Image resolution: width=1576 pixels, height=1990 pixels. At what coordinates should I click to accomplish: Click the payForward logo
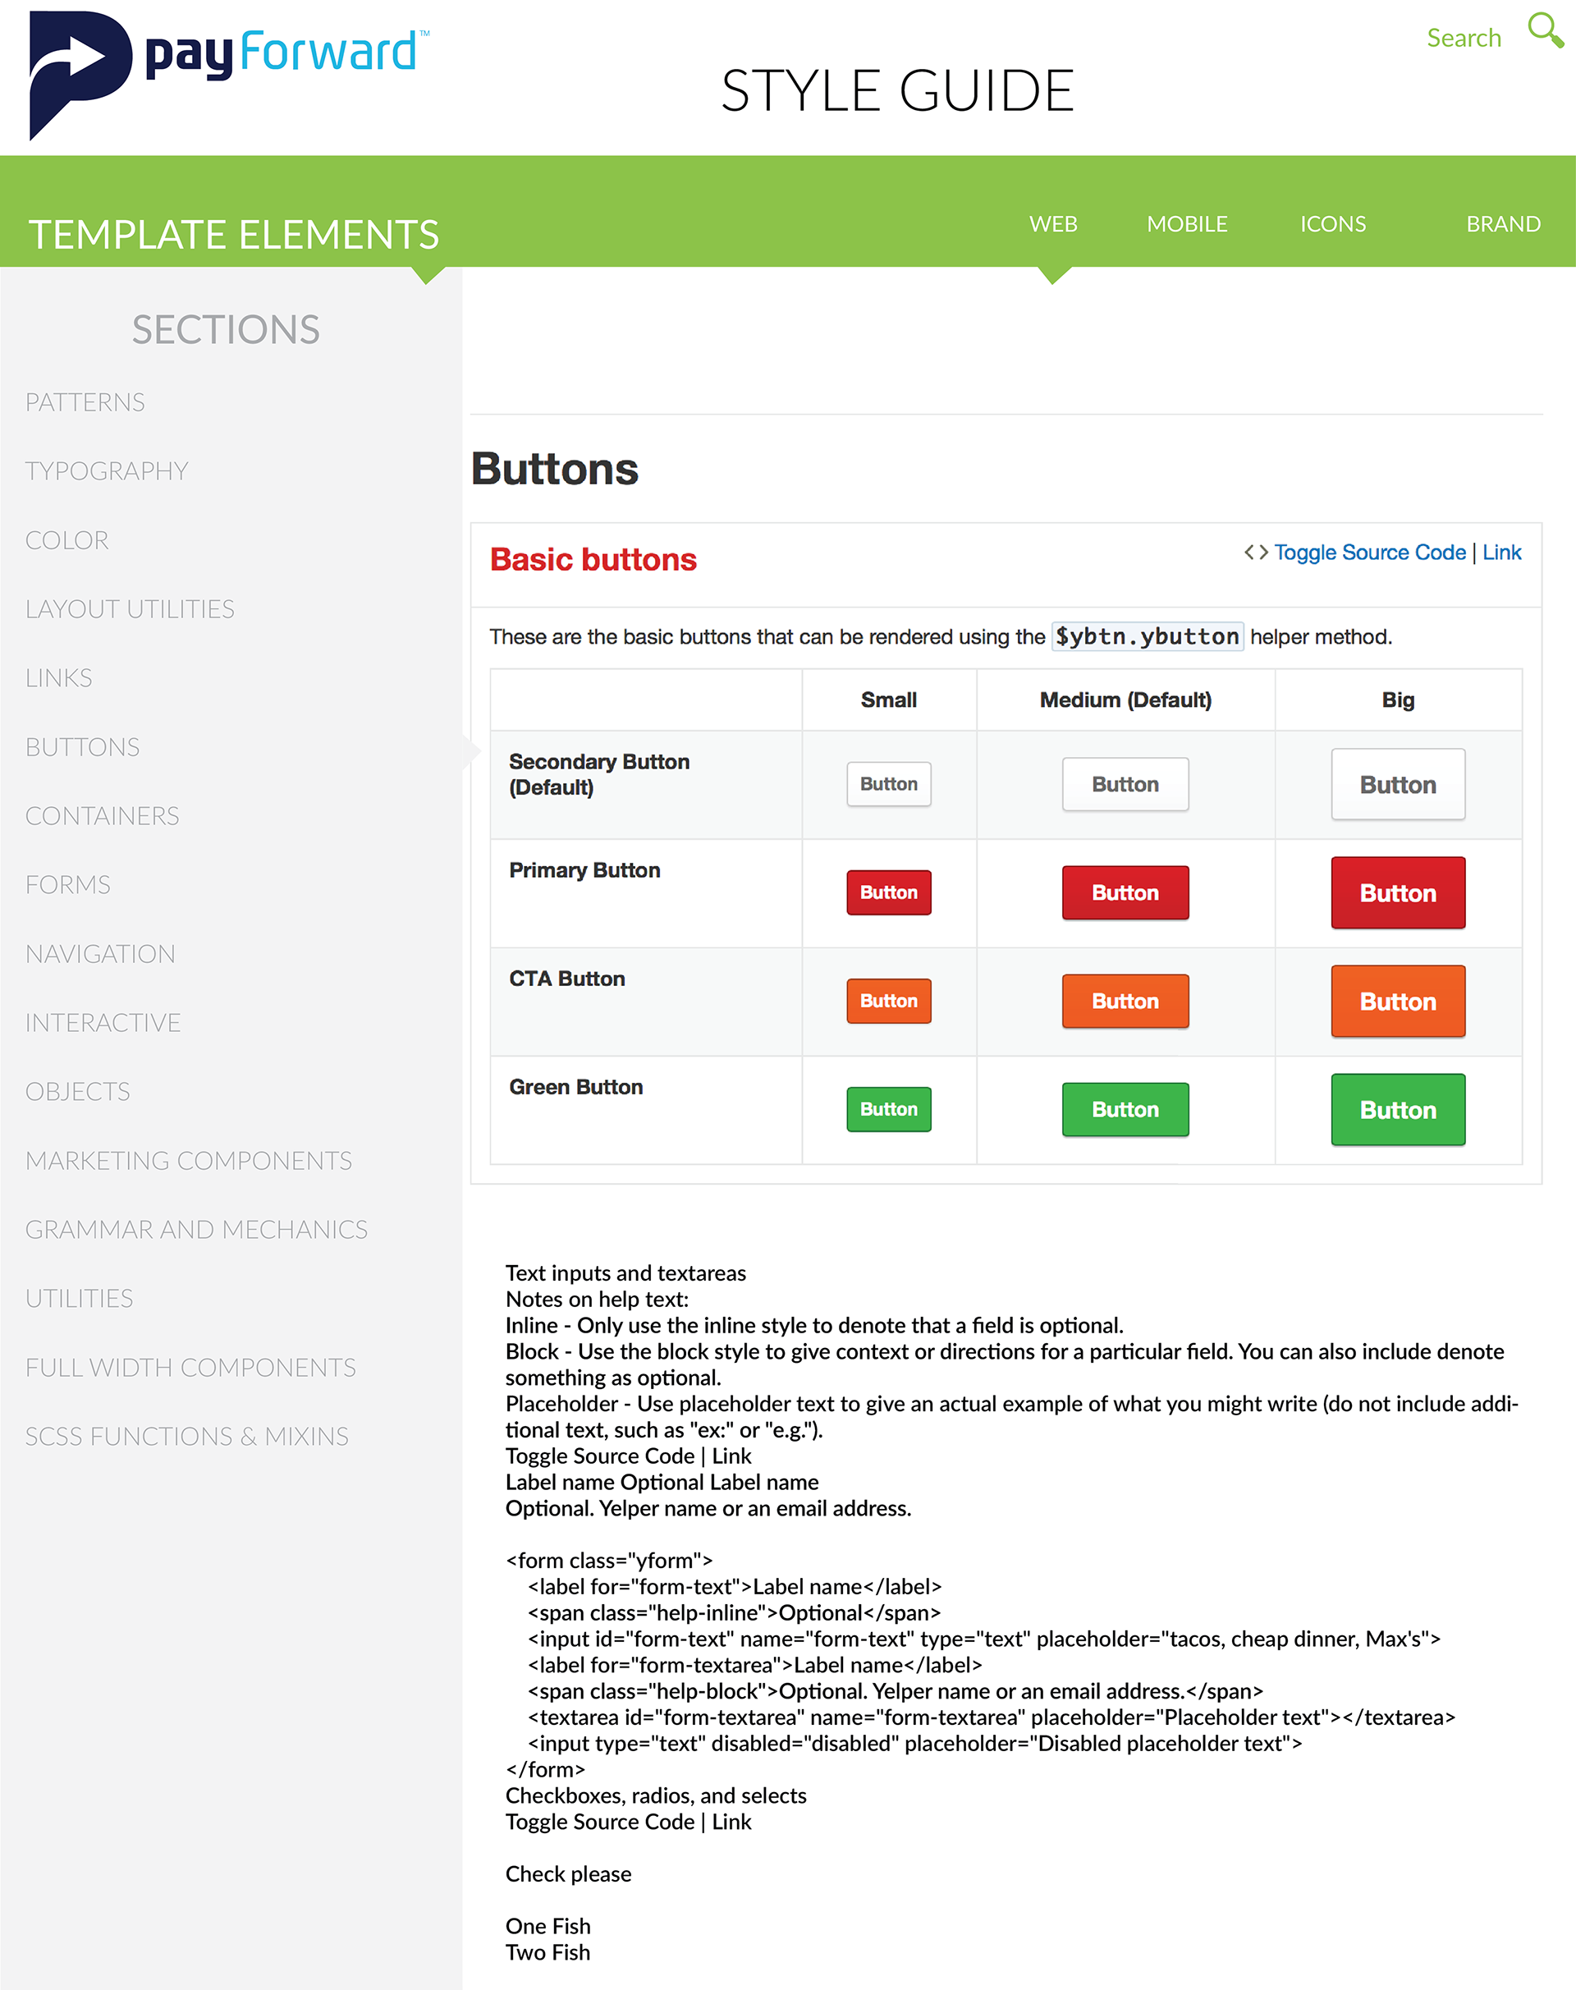pos(229,76)
